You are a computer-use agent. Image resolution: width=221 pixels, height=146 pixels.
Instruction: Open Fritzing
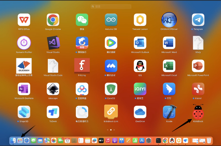pyautogui.click(x=82, y=66)
